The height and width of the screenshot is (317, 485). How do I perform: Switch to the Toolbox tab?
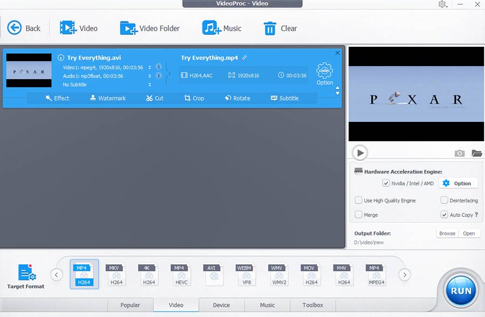pos(313,305)
